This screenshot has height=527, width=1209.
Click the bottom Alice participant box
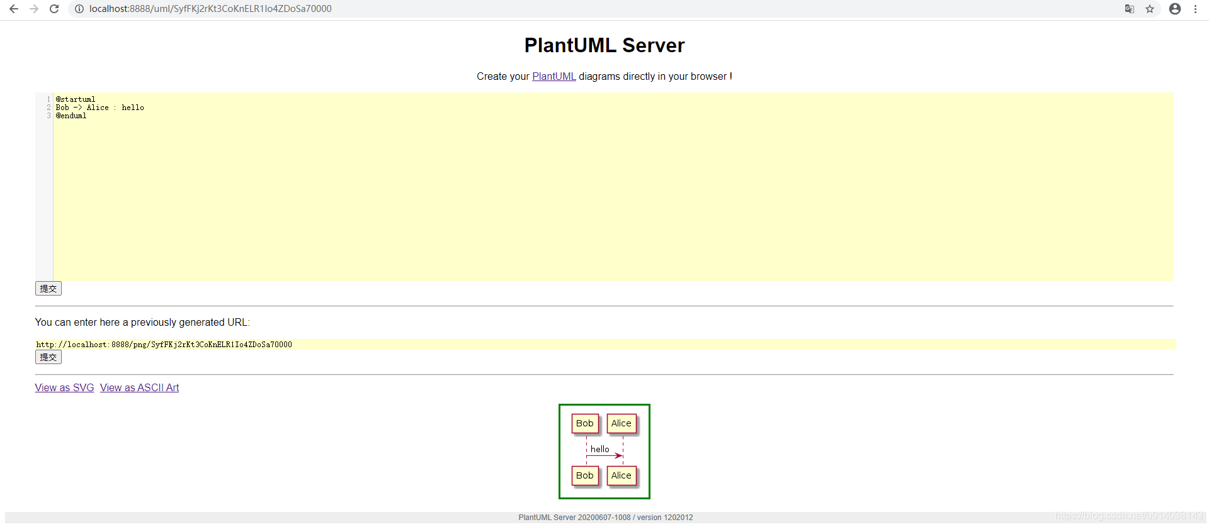coord(622,476)
